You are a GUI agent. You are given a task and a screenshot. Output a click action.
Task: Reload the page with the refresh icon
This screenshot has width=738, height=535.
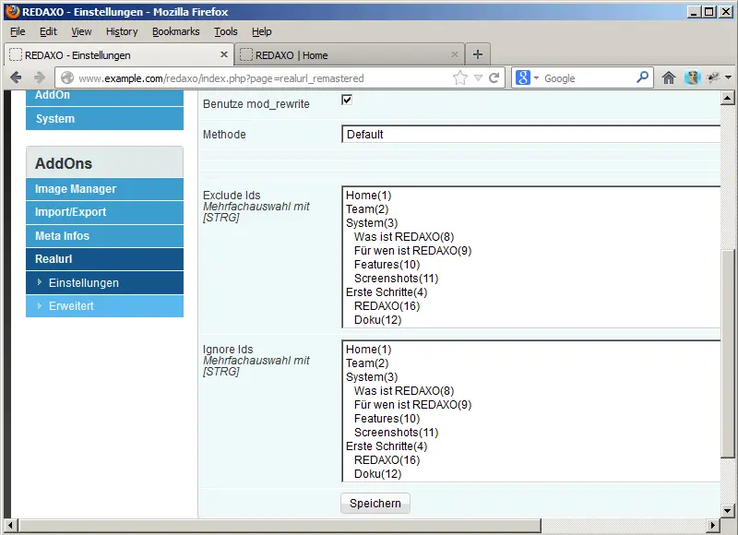pyautogui.click(x=494, y=77)
